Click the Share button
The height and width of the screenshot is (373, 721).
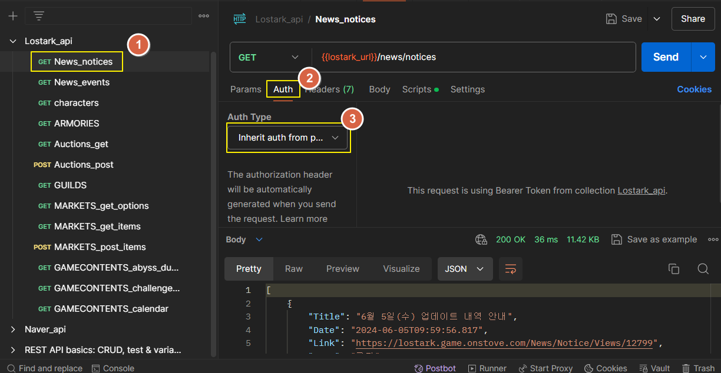(x=693, y=19)
